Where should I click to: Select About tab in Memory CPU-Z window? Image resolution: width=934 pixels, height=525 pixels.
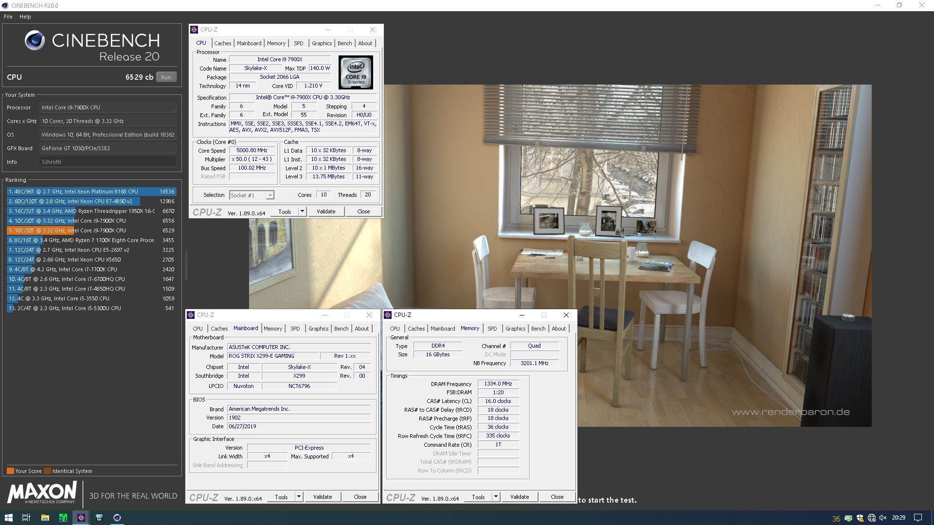click(559, 329)
